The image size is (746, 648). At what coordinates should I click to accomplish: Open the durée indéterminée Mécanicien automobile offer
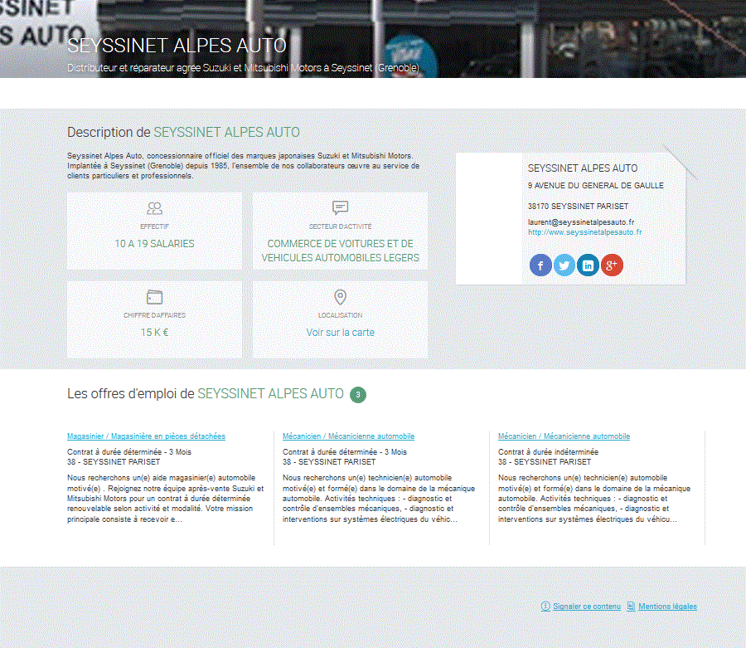click(x=564, y=436)
